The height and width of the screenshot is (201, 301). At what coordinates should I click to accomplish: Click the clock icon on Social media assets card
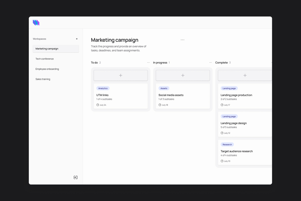[160, 105]
